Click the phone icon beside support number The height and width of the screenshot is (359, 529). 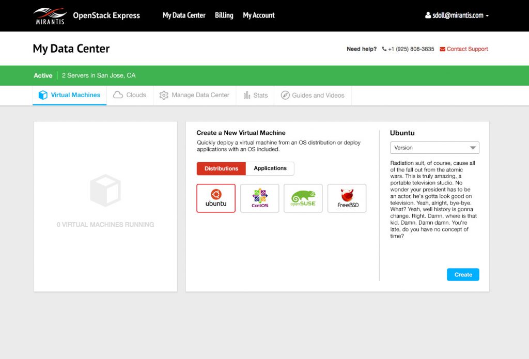point(384,49)
